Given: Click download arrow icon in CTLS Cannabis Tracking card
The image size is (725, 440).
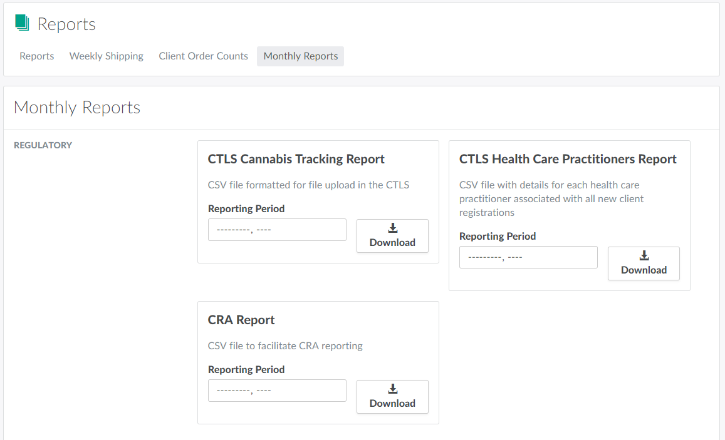Looking at the screenshot, I should coord(393,228).
